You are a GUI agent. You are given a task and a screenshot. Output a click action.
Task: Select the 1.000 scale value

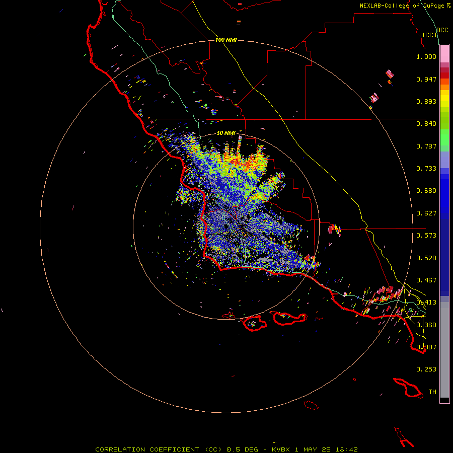click(x=426, y=56)
